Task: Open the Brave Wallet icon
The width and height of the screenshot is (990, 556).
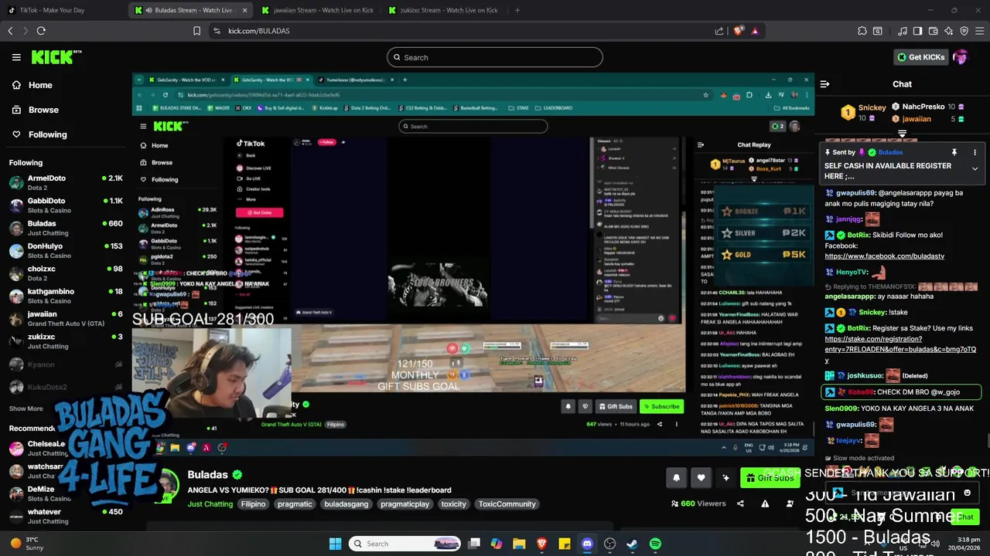Action: coord(933,31)
